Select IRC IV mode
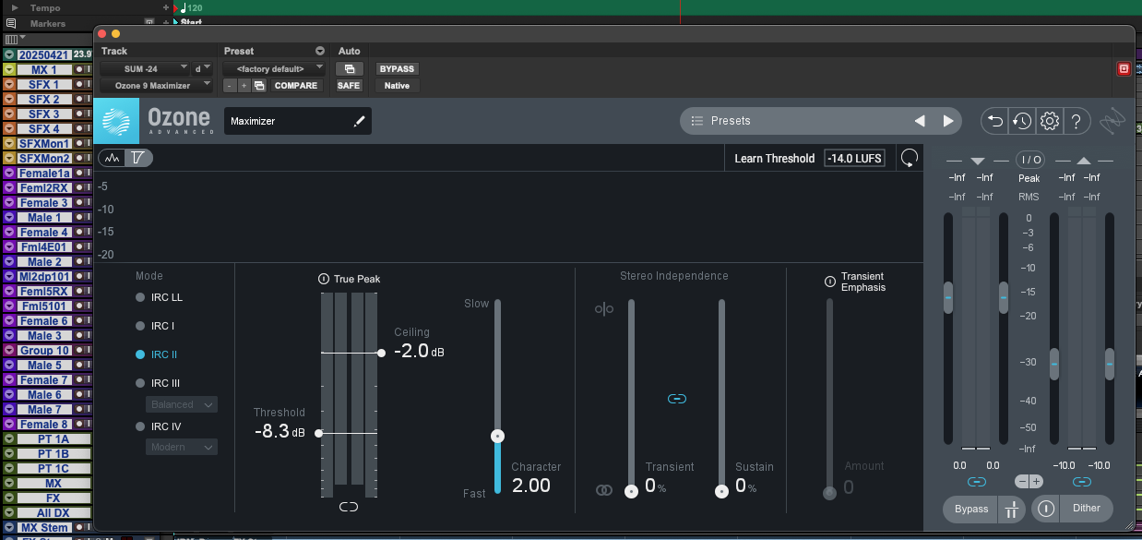The height and width of the screenshot is (540, 1142). (x=158, y=426)
